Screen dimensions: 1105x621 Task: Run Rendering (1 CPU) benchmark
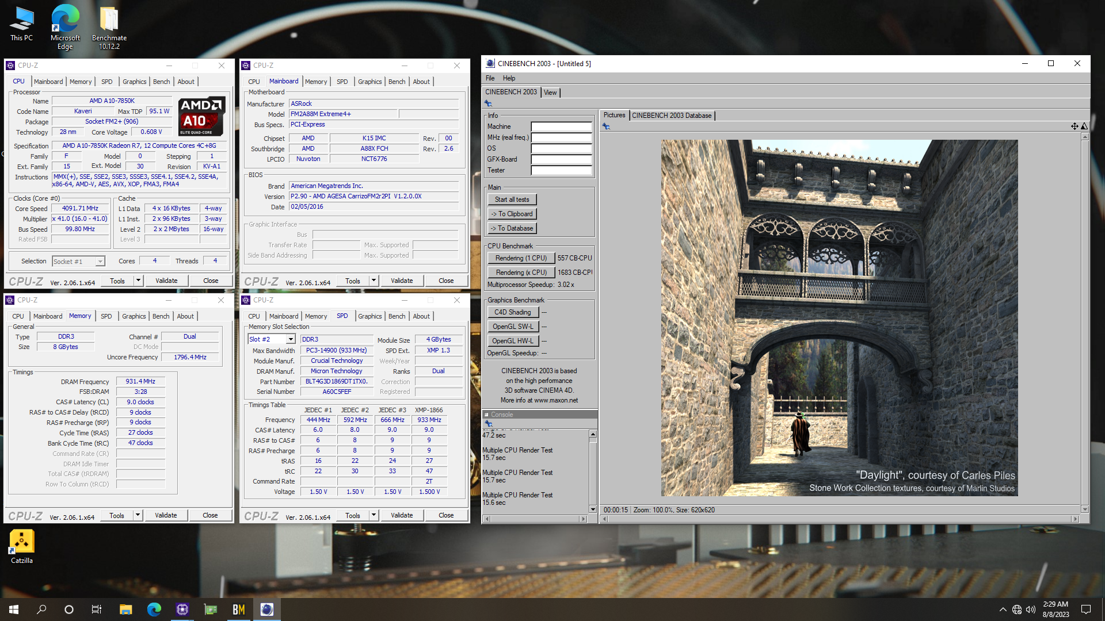(x=521, y=258)
